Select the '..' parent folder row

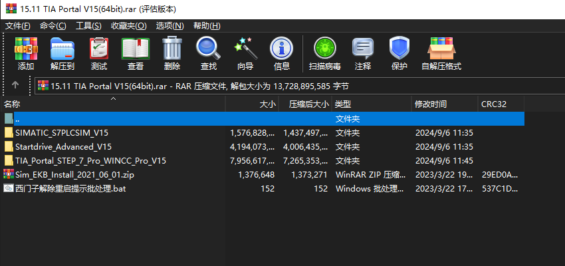coord(263,118)
